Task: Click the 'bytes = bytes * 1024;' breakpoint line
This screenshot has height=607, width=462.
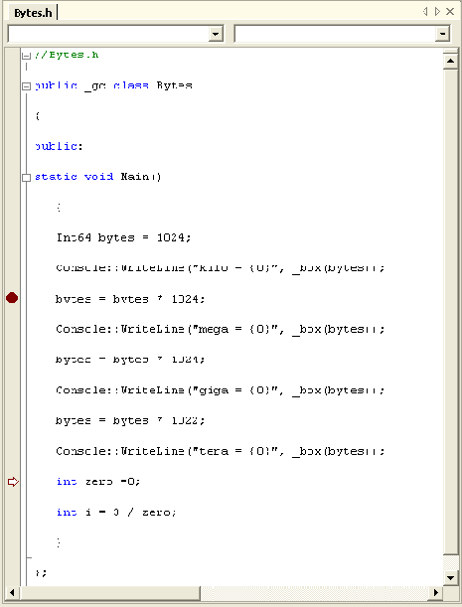Action: coord(130,299)
